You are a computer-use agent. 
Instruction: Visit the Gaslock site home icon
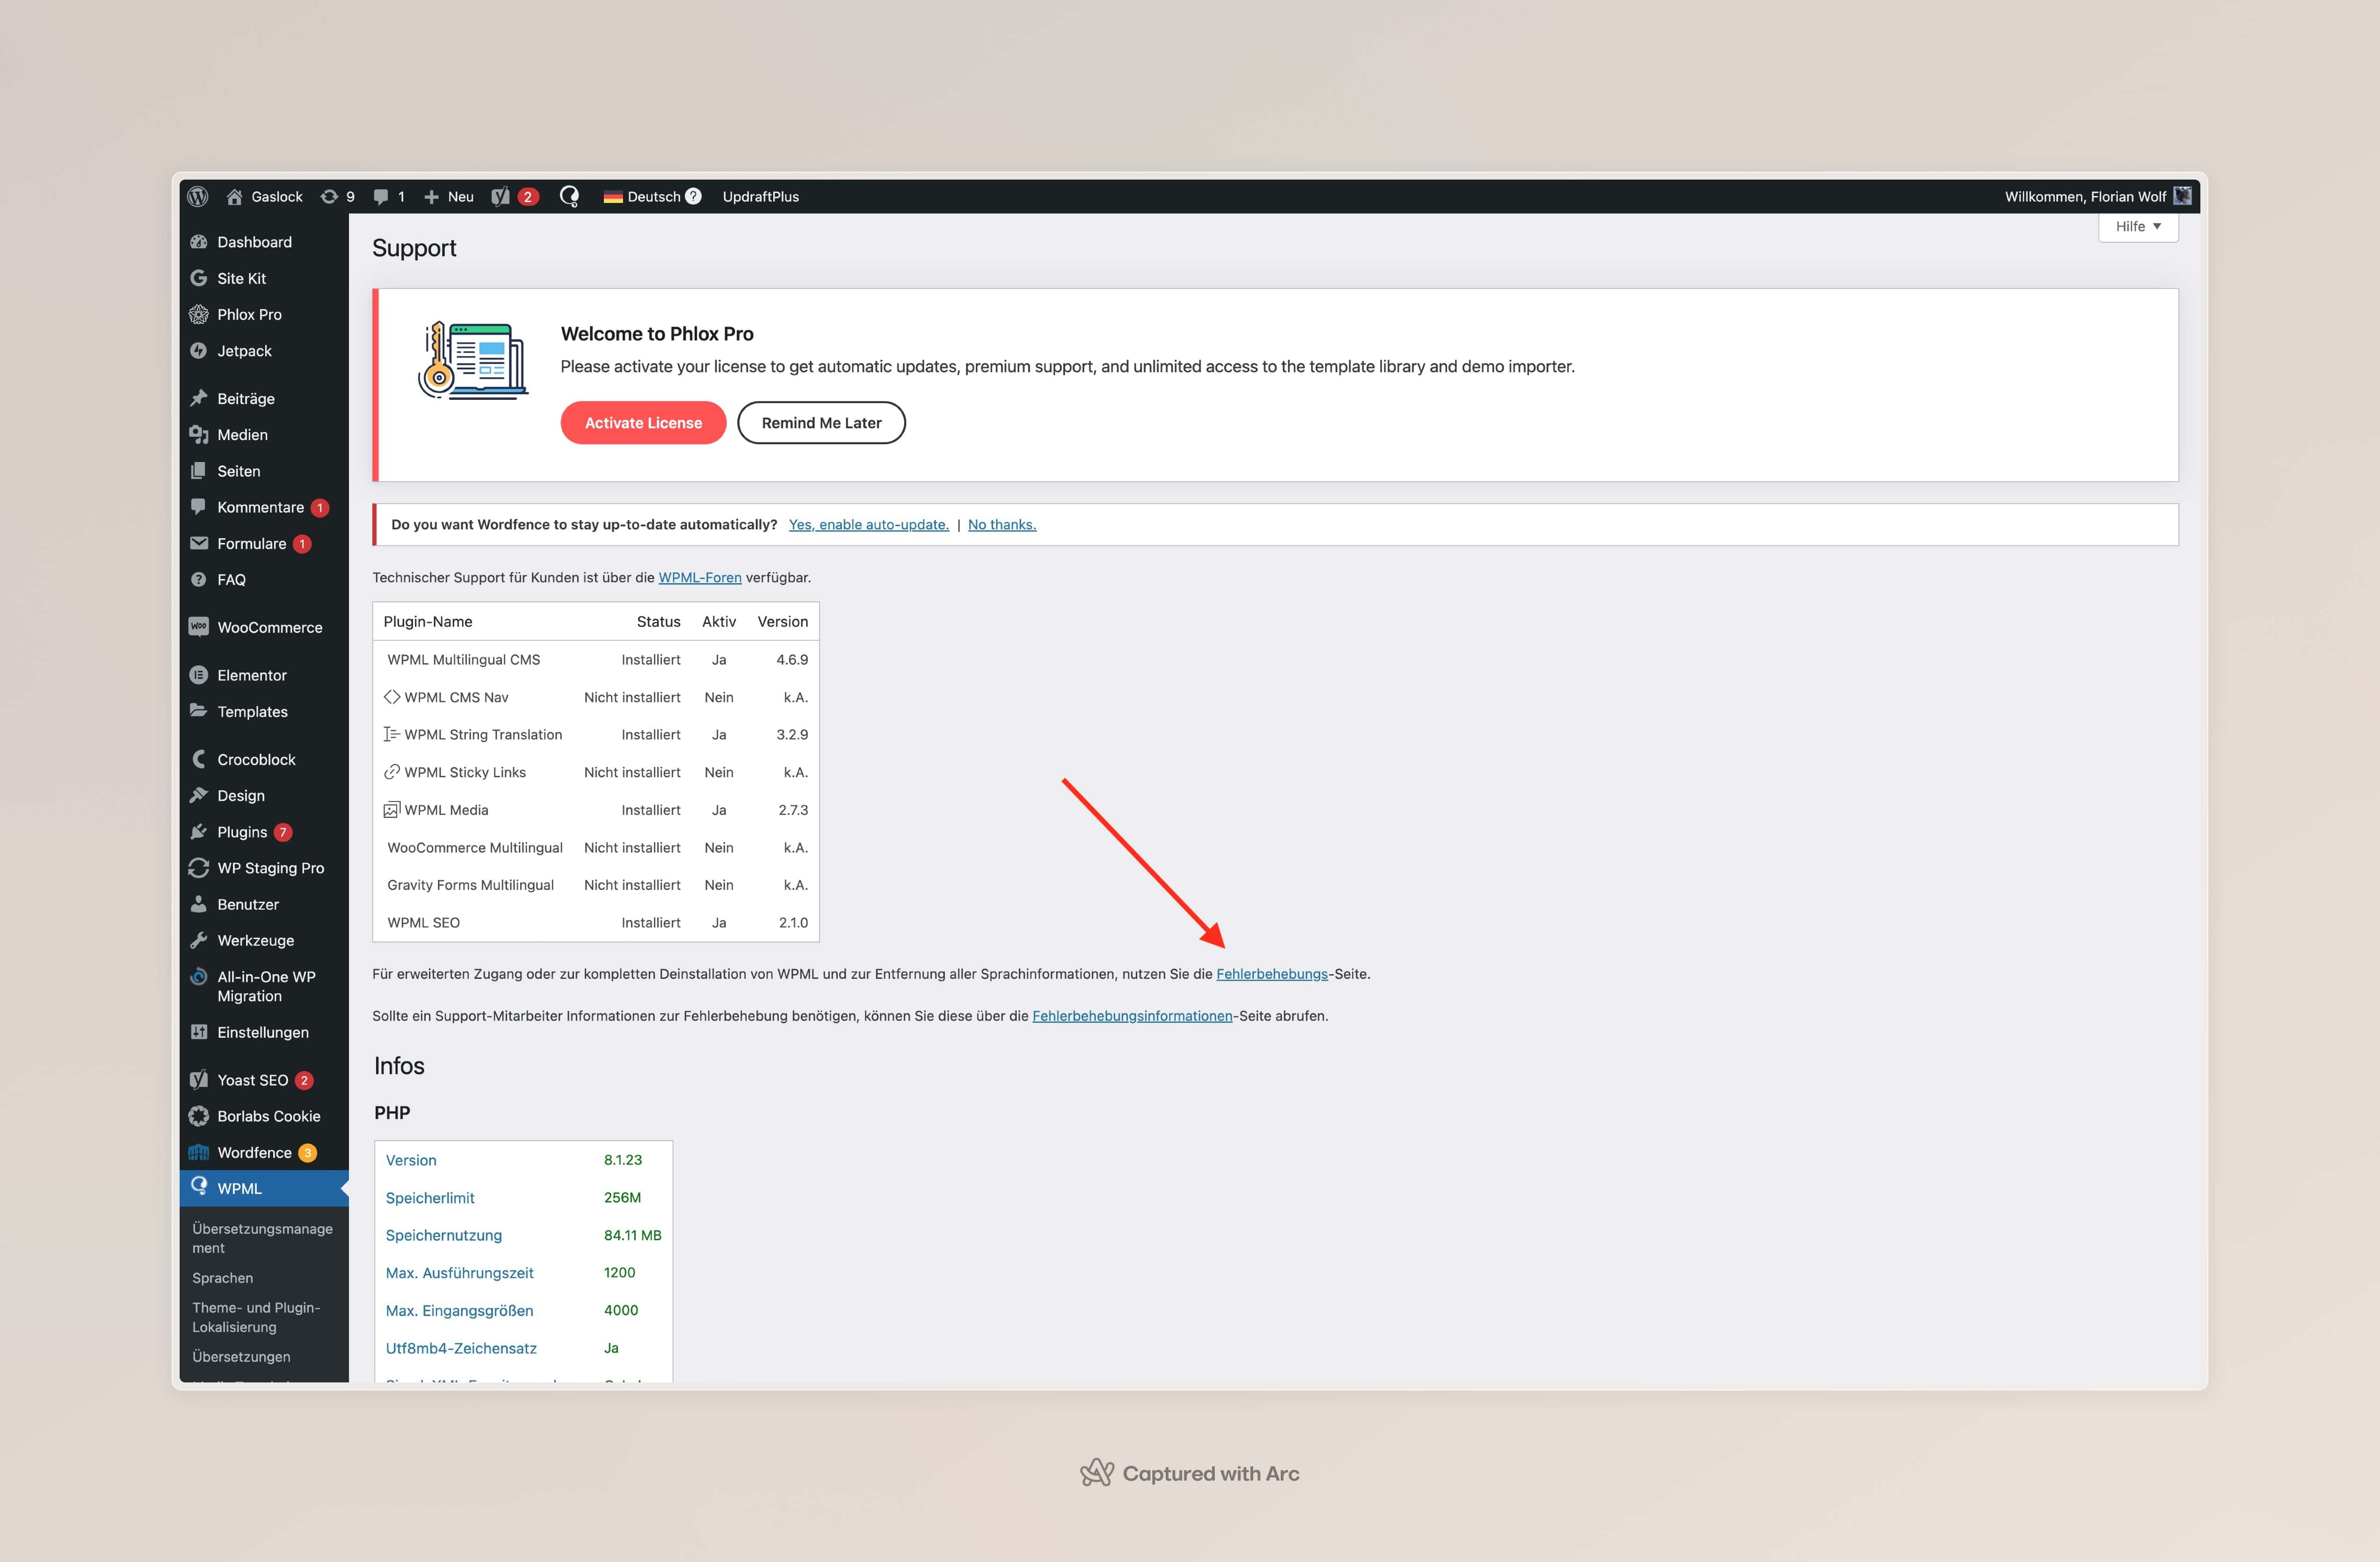point(234,196)
